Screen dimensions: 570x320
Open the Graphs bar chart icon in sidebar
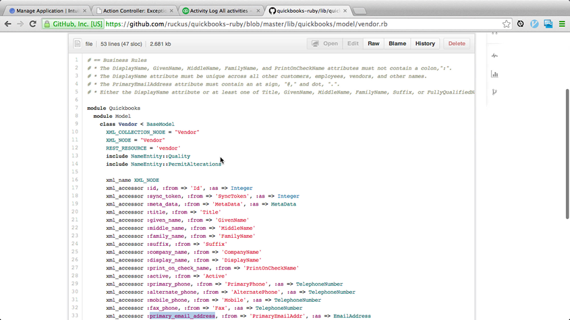494,74
